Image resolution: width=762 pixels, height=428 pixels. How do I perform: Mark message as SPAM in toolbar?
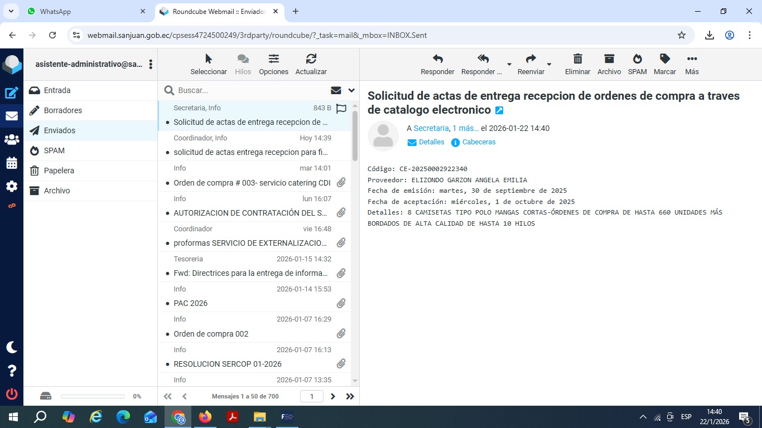click(x=637, y=59)
